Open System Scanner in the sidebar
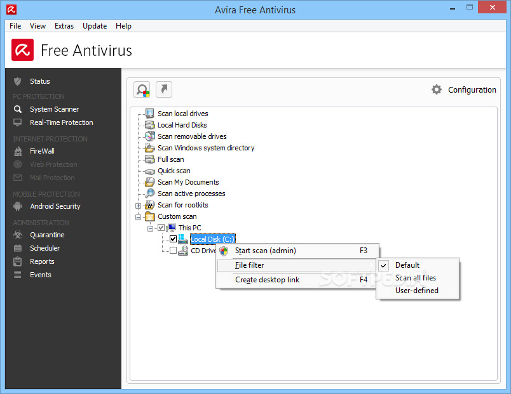Image resolution: width=511 pixels, height=394 pixels. click(x=55, y=109)
